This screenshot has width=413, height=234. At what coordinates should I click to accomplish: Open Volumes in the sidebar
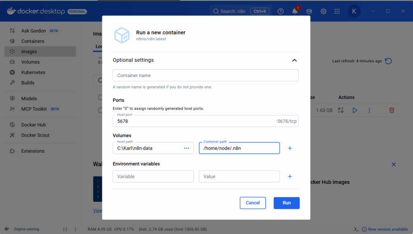point(40,62)
